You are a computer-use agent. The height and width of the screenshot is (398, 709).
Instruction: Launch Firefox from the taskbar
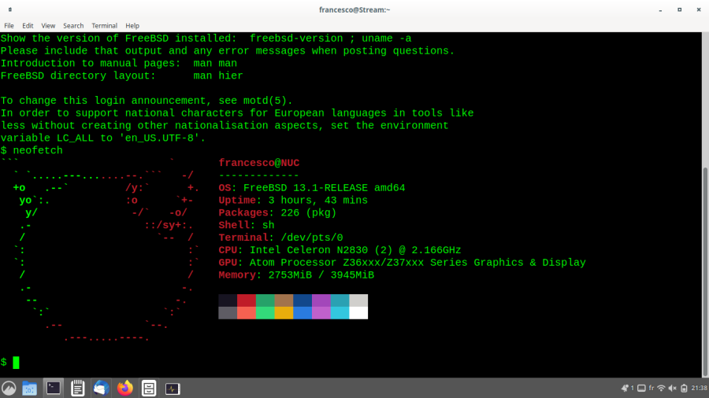[x=124, y=388]
